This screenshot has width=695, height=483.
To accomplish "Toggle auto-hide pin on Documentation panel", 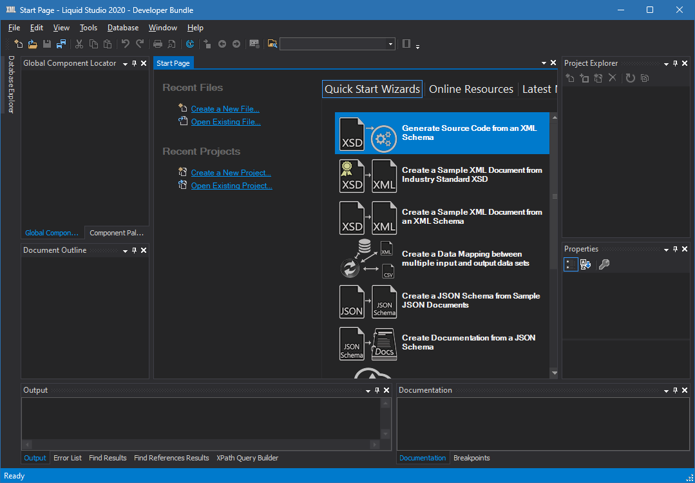I will pyautogui.click(x=676, y=390).
